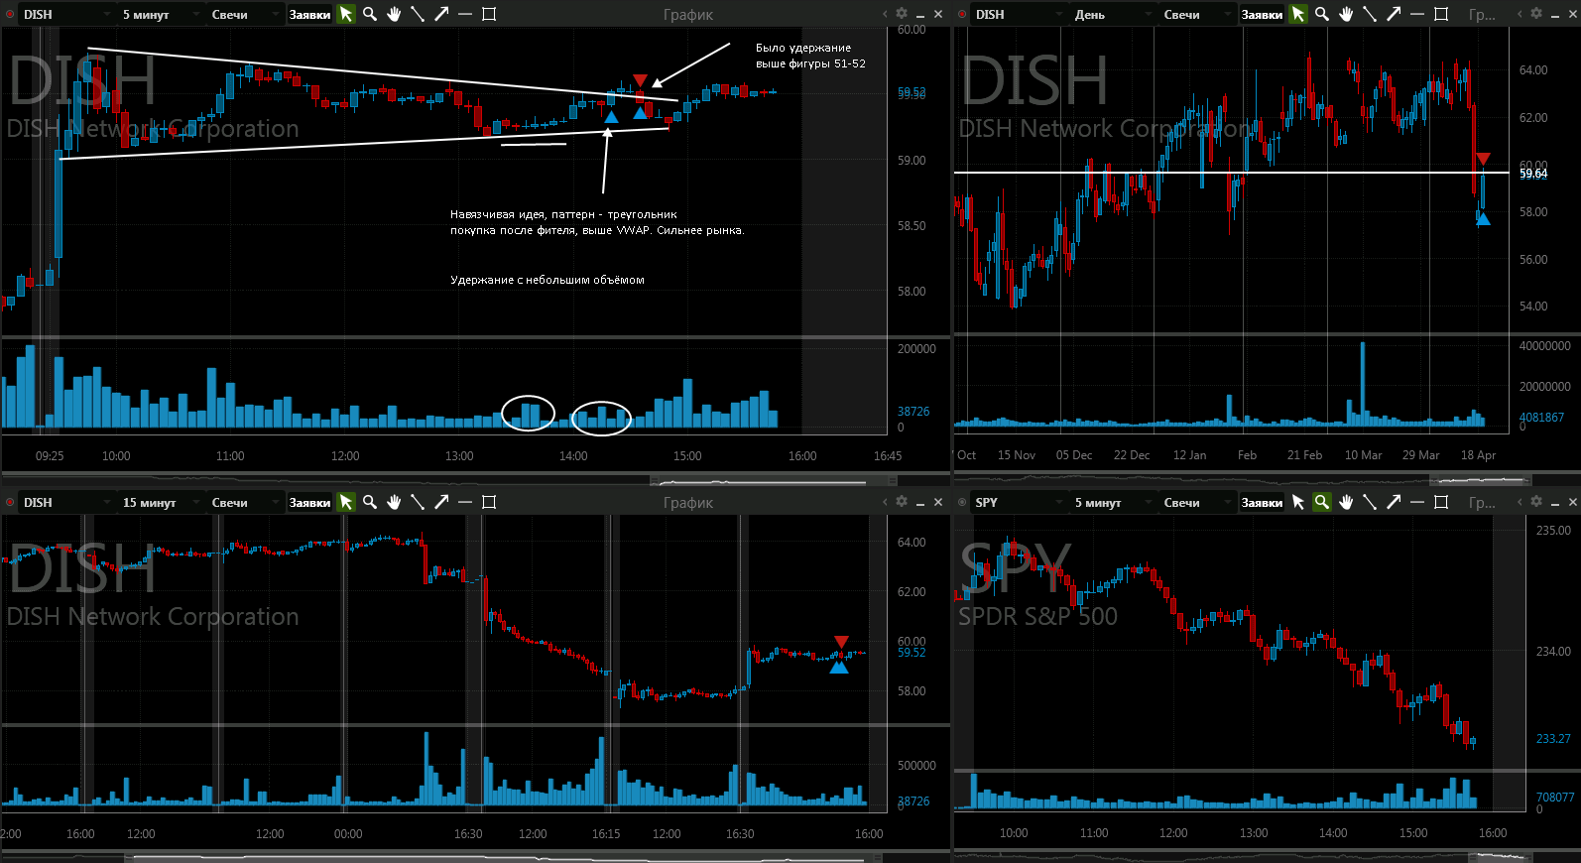The image size is (1581, 863).
Task: Open gear settings of DISH 15-minute chart
Action: pyautogui.click(x=902, y=502)
